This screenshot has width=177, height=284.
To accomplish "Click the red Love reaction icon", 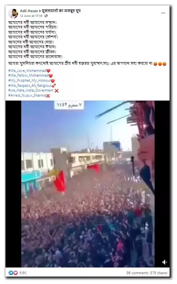I will click(x=16, y=273).
